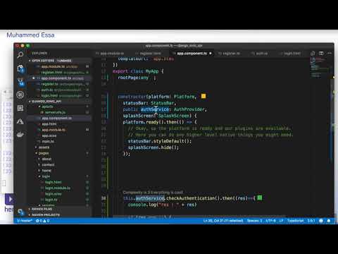Open the Search view in activity bar
This screenshot has height=254, width=338.
pyautogui.click(x=20, y=55)
